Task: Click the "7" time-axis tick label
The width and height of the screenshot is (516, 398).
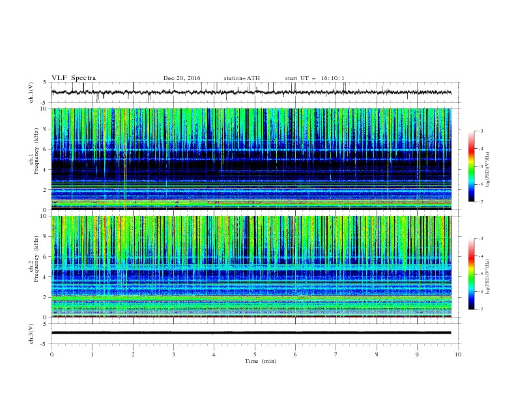Action: 336,354
